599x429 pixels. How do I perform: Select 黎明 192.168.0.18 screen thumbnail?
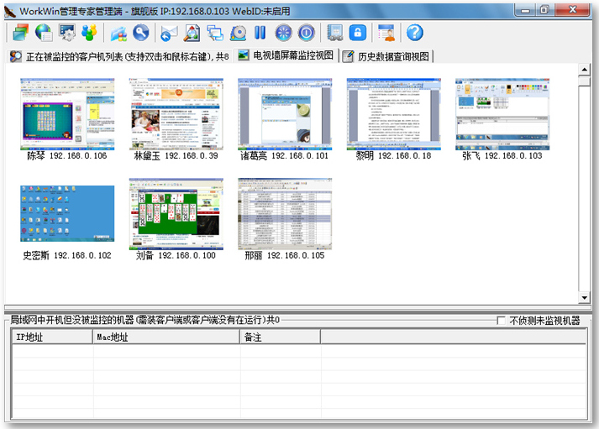(x=394, y=114)
